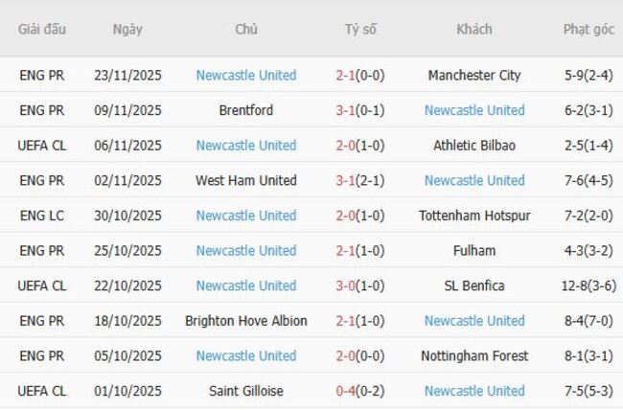The height and width of the screenshot is (410, 623).
Task: Click the 3-0 score against SL Benfica
Action: (348, 285)
